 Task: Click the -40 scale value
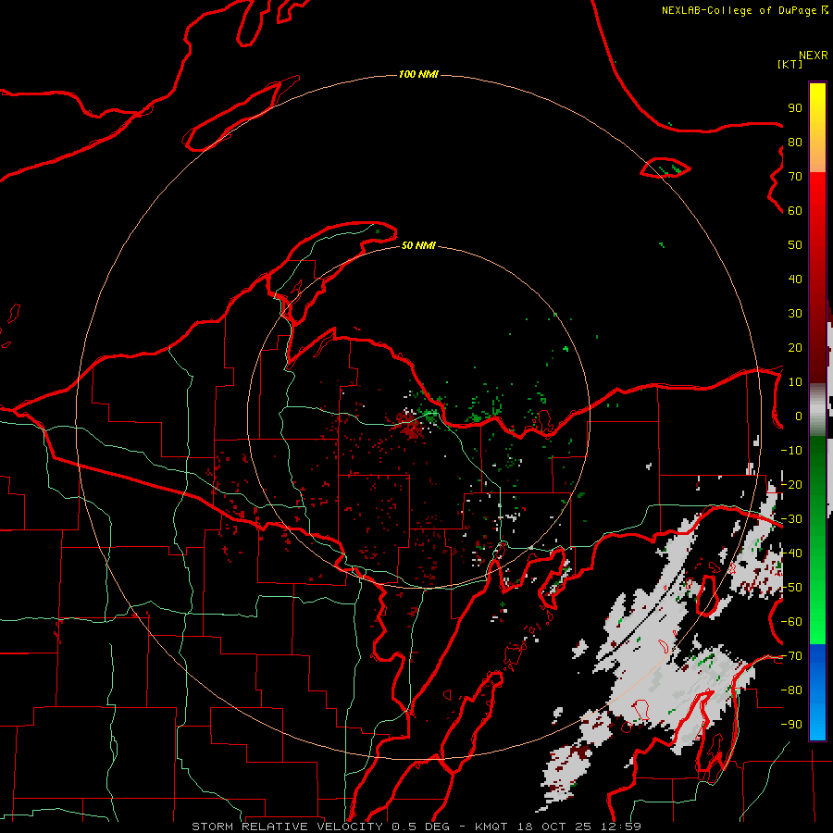[x=791, y=553]
